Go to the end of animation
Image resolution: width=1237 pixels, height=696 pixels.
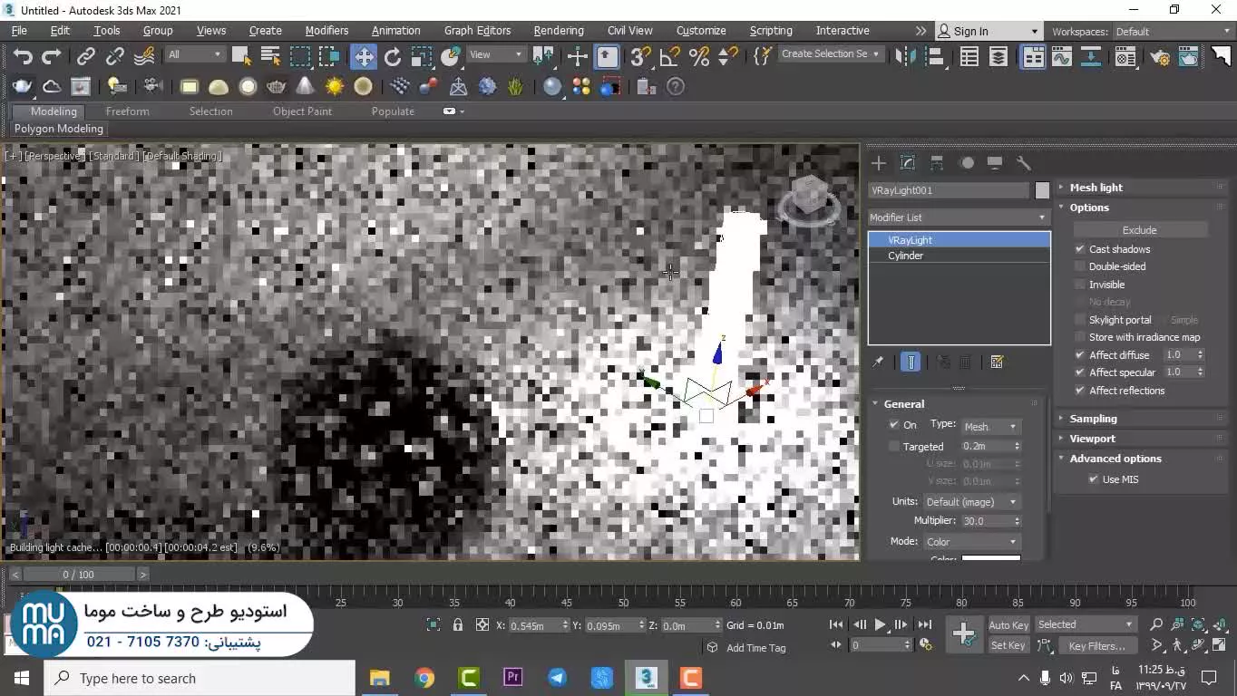click(x=924, y=624)
